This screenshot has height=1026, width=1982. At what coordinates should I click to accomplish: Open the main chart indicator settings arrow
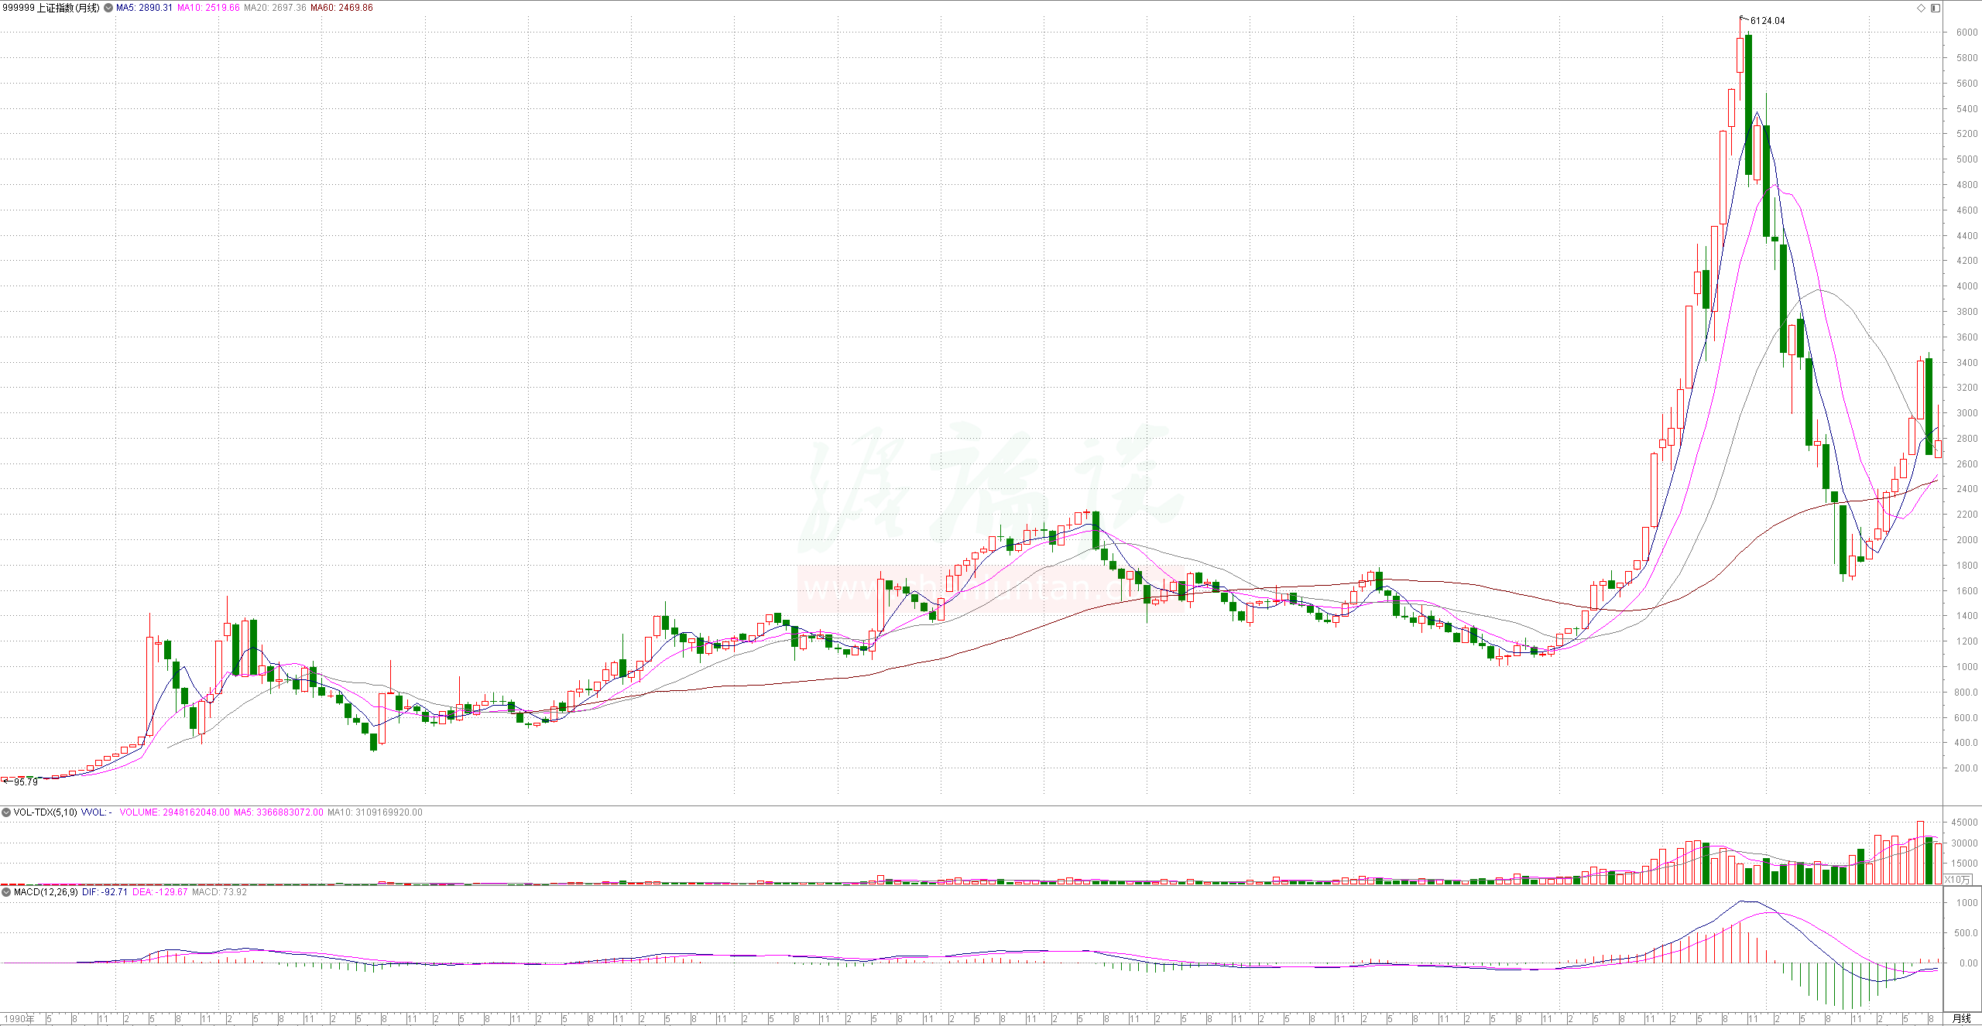click(x=108, y=8)
